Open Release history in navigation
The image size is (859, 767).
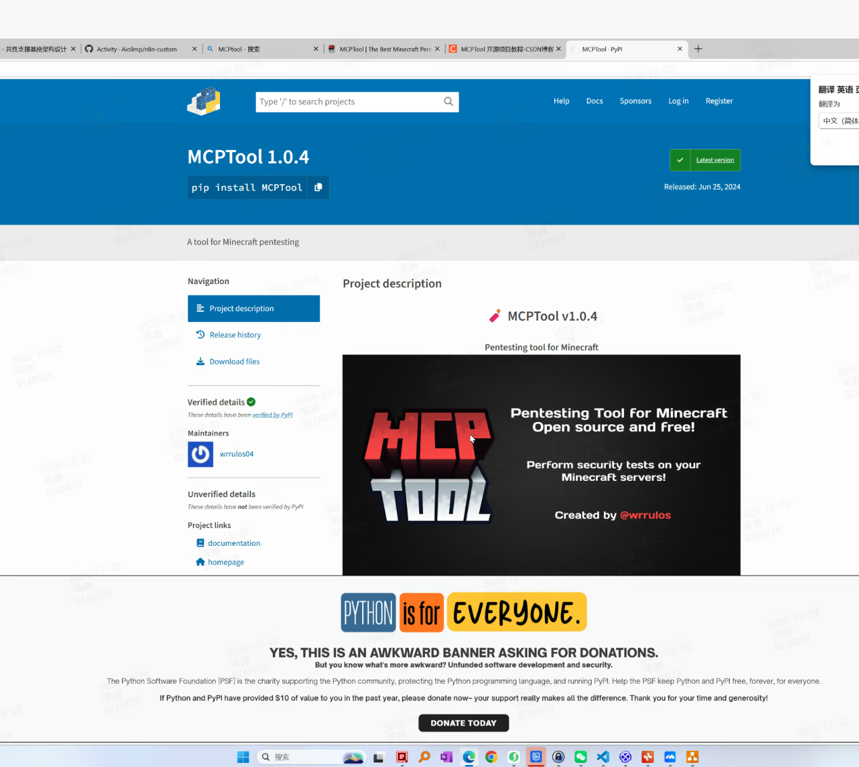(x=235, y=335)
